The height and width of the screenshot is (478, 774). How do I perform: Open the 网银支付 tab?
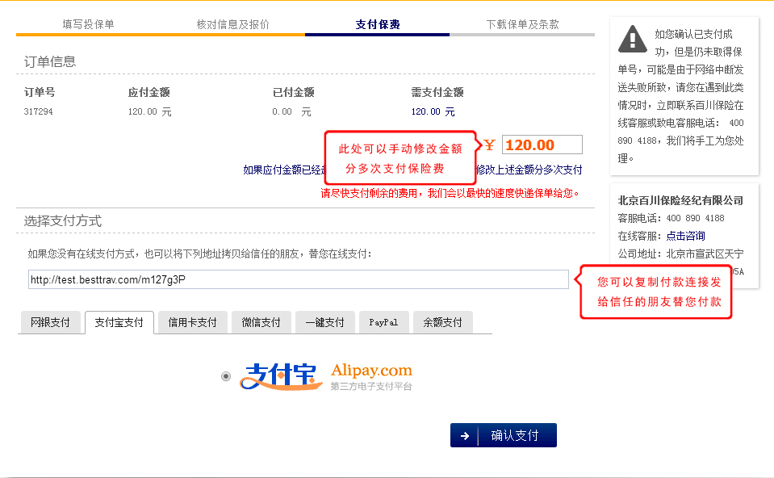(50, 323)
